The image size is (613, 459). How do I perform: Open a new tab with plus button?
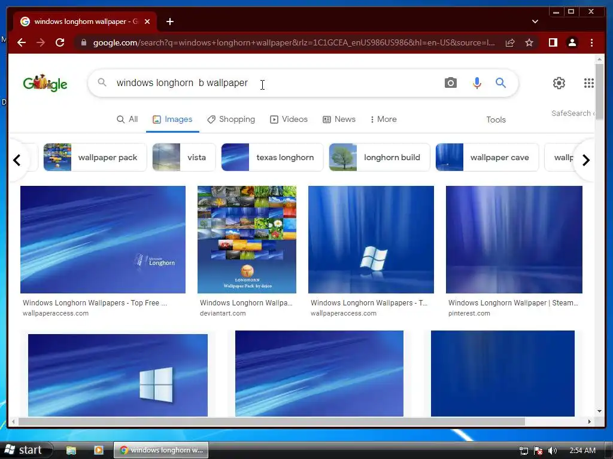[x=169, y=22]
